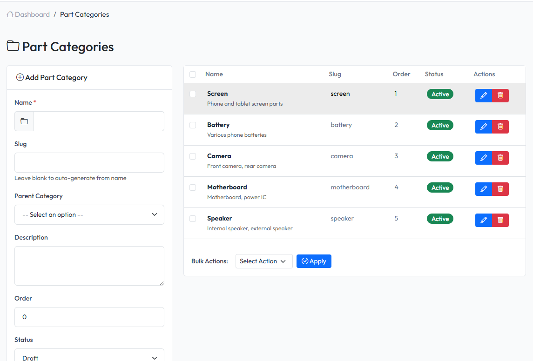Click inside the Order field showing 0

point(89,317)
